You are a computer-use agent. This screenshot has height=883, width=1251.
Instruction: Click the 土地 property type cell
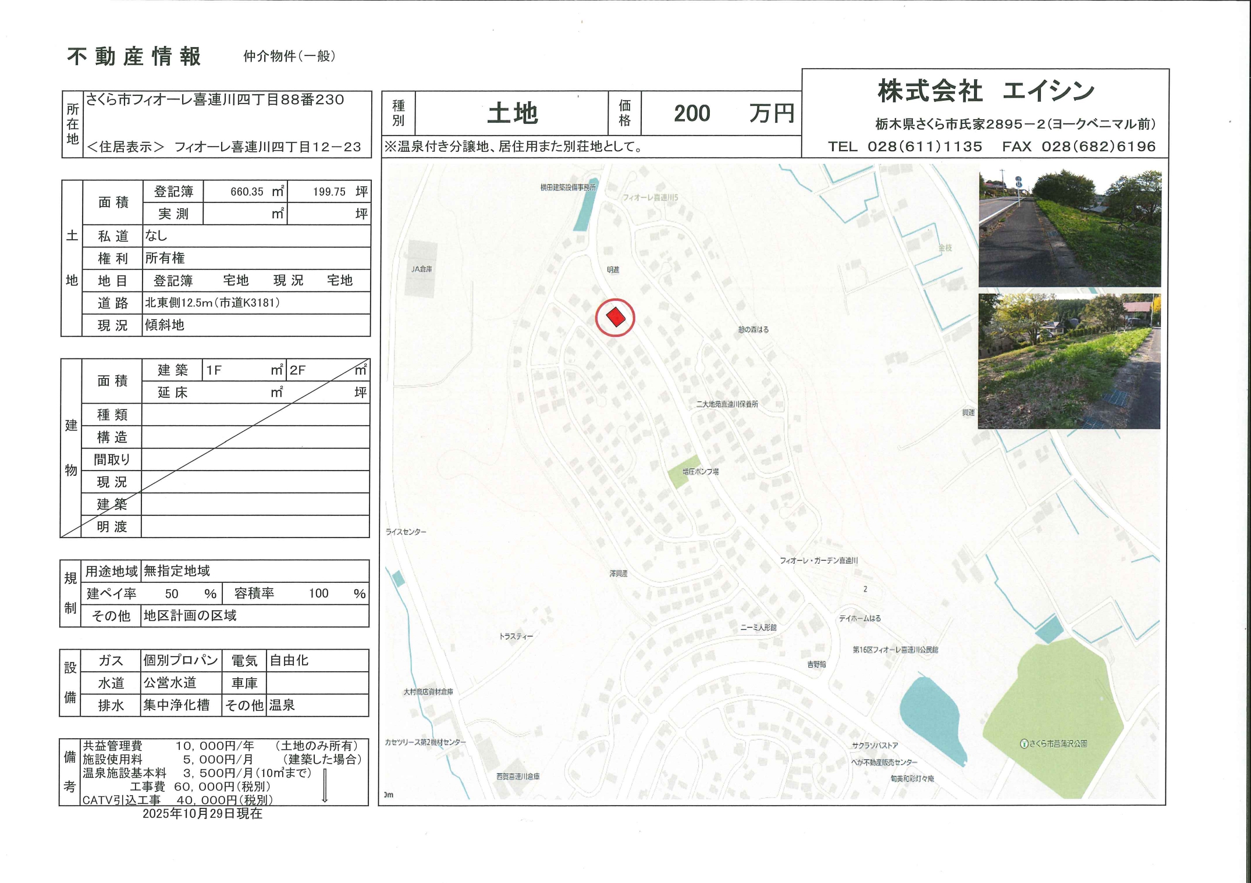pos(511,113)
